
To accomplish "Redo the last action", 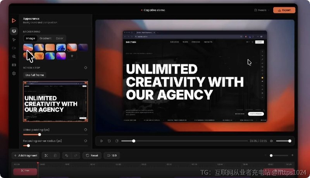I will [x=76, y=156].
